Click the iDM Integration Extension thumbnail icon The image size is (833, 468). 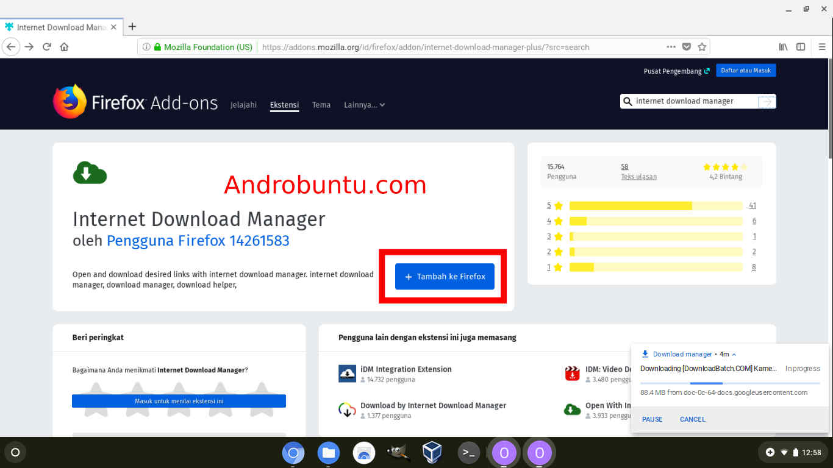347,373
